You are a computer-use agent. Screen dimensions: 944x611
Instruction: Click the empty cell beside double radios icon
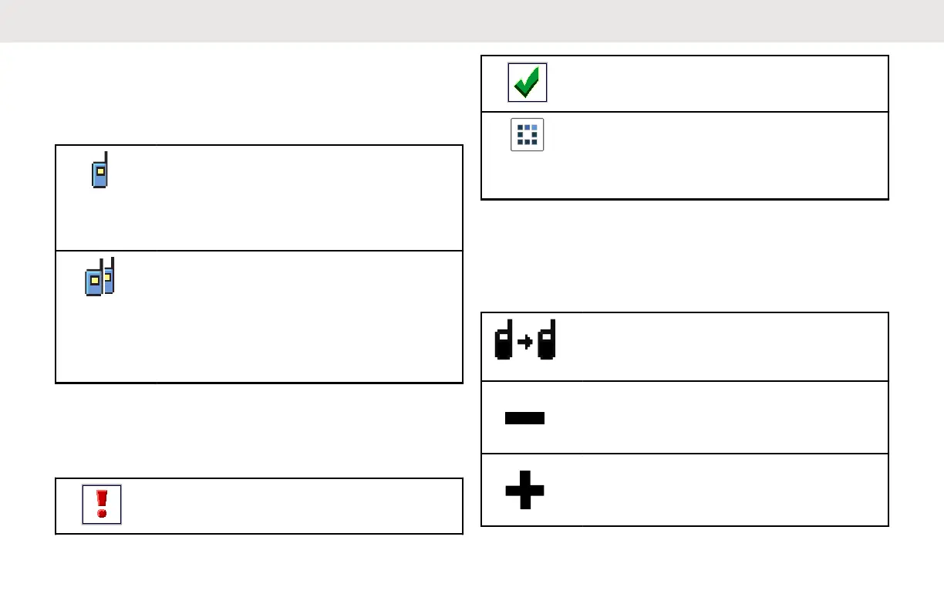click(293, 316)
